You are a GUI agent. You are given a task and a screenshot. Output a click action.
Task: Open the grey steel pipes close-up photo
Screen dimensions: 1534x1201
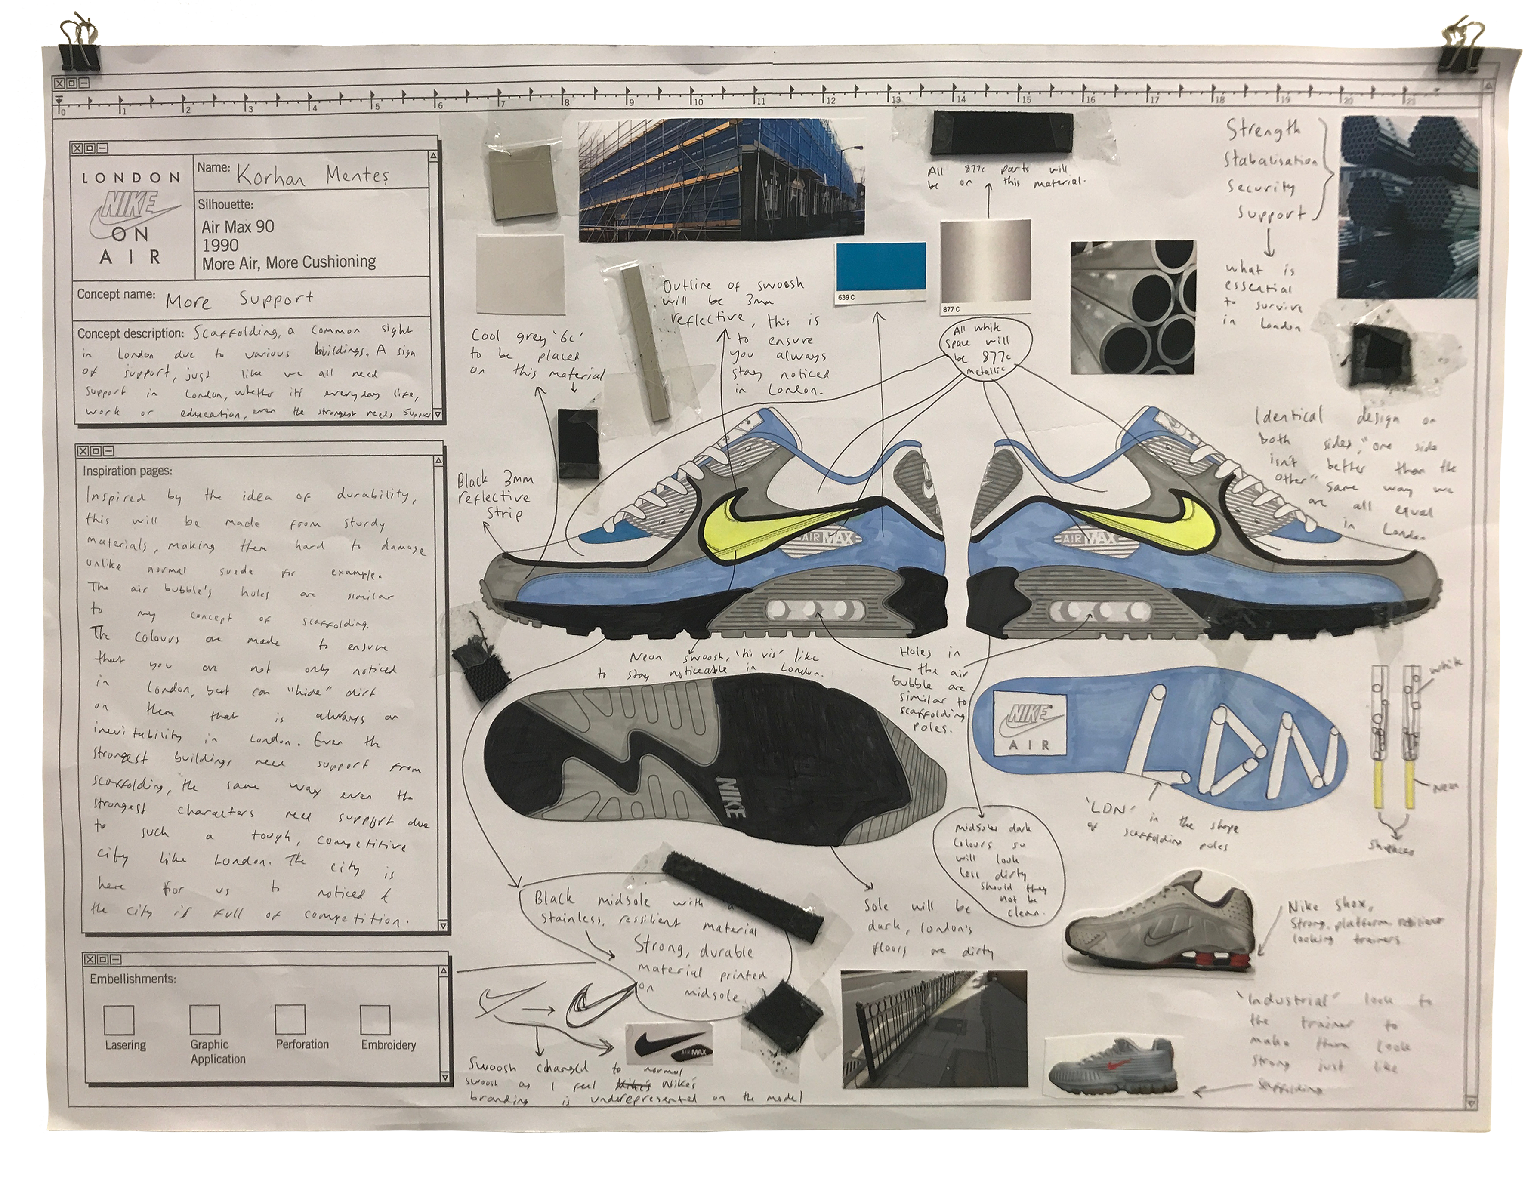1133,307
